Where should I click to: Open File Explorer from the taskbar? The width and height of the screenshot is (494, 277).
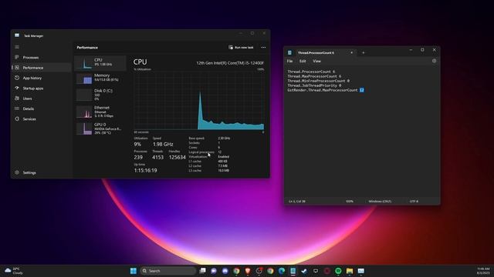[350, 271]
